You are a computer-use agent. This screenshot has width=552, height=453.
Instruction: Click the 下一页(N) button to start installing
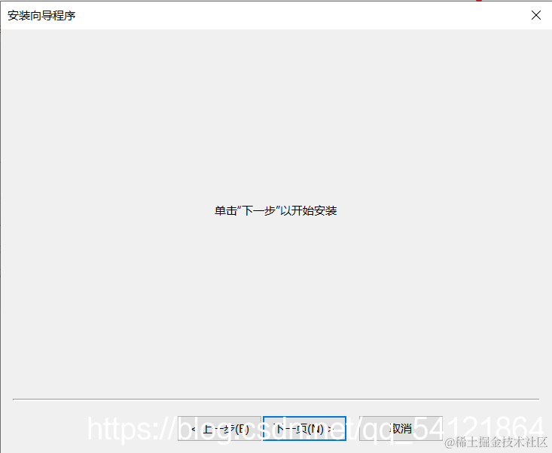tap(304, 428)
